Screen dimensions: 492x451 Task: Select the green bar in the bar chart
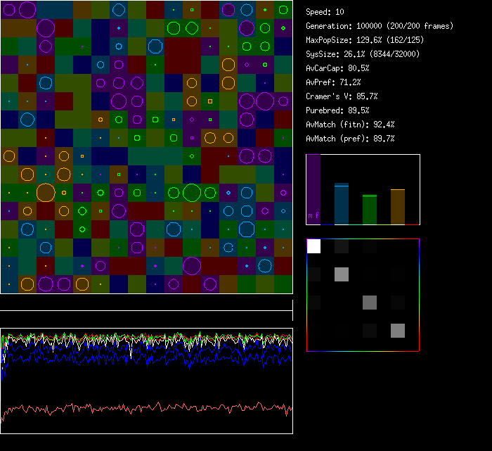click(x=370, y=210)
